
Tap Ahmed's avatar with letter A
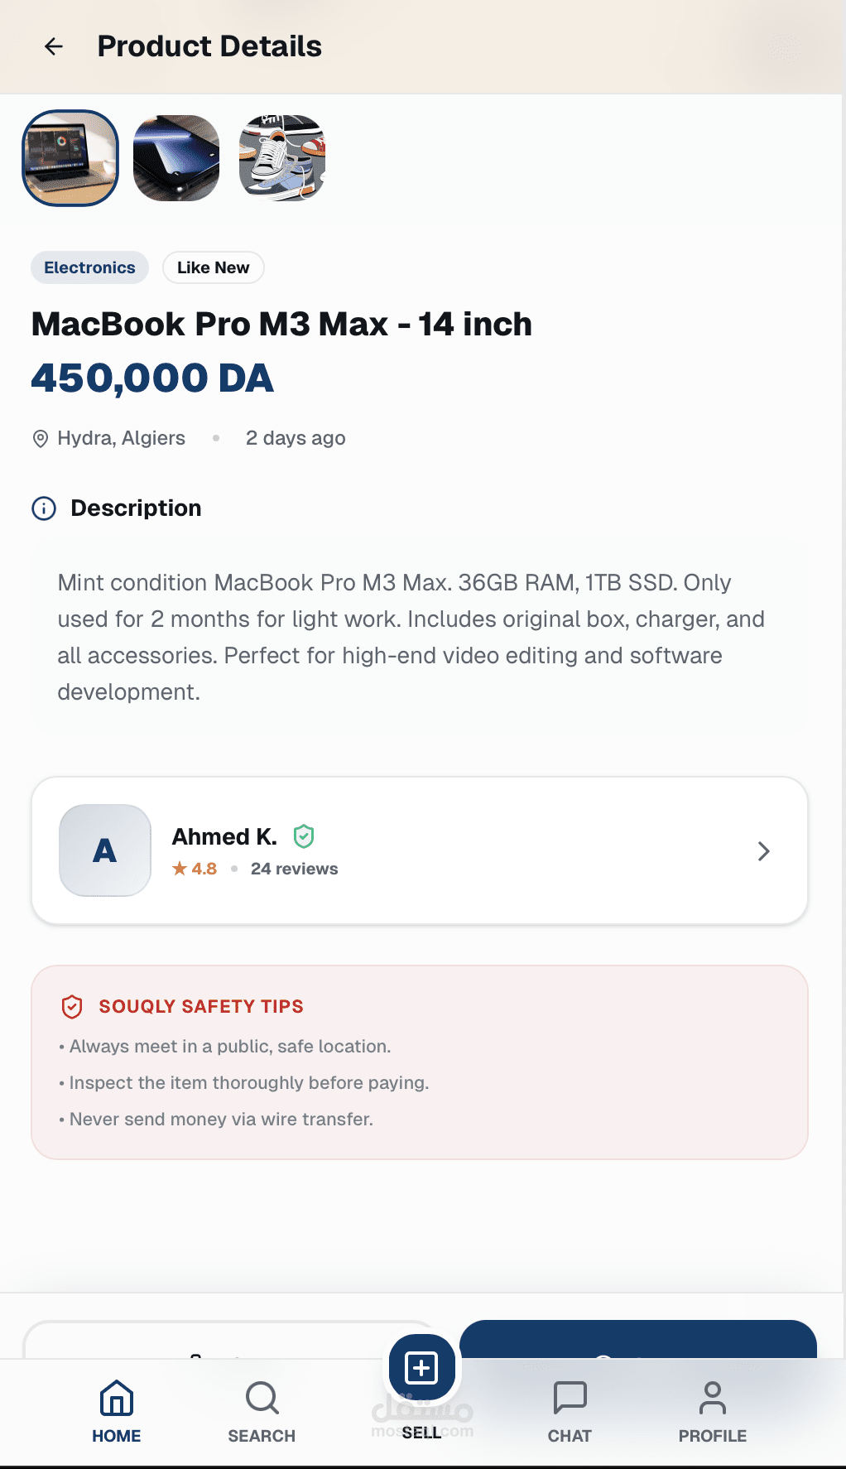tap(105, 850)
